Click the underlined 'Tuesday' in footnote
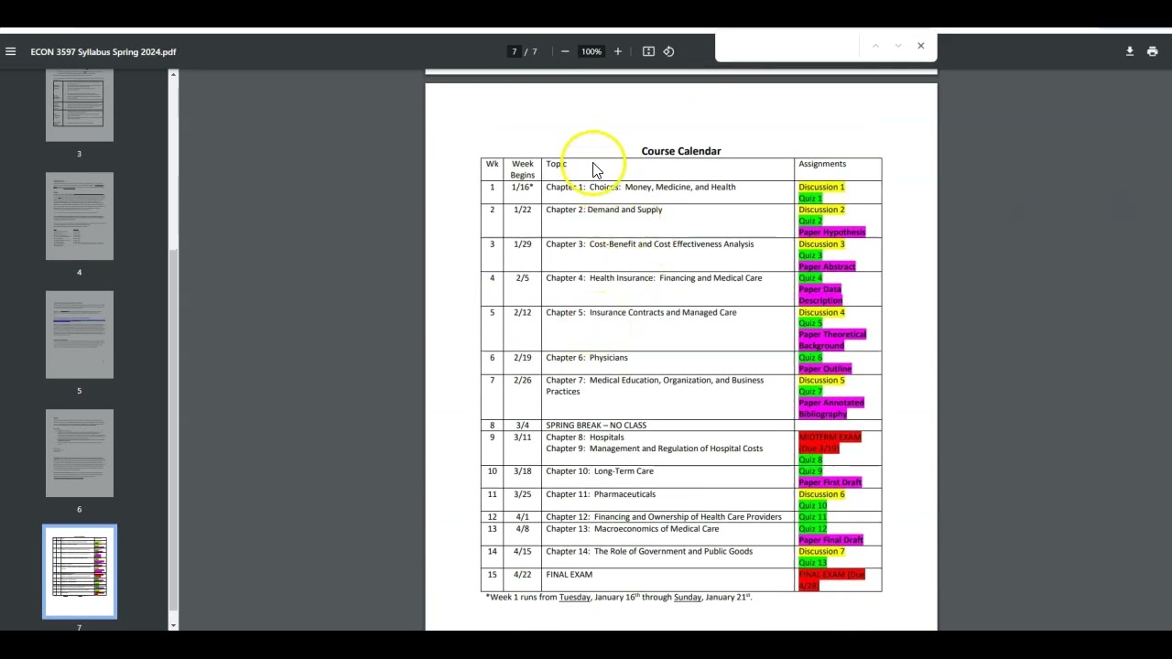Screen dimensions: 1172x659 [575, 598]
